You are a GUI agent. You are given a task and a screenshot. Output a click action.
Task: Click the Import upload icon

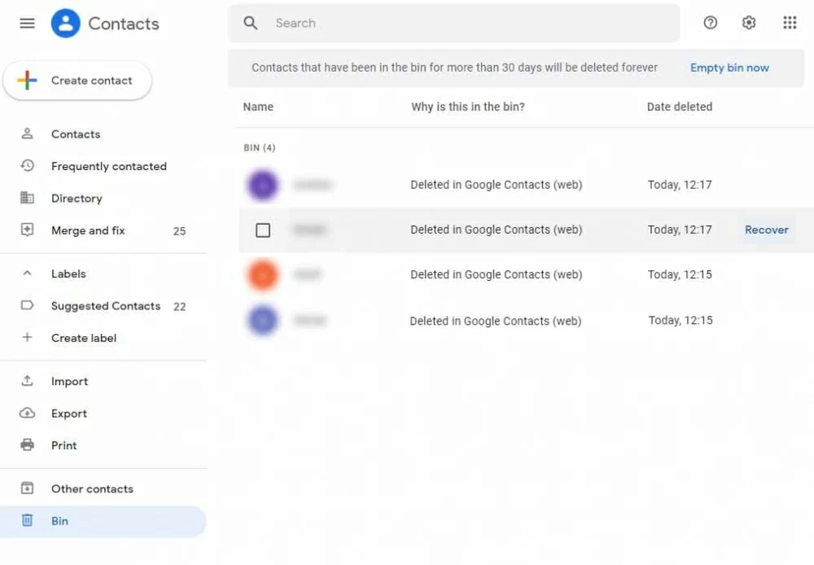[x=28, y=381]
